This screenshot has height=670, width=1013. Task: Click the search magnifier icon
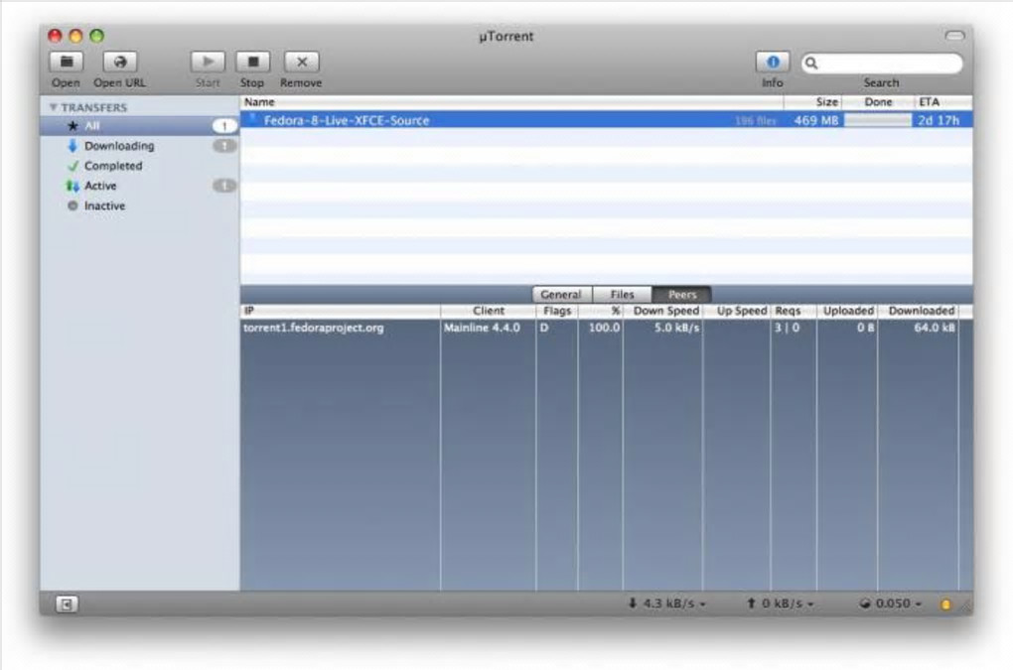click(811, 63)
